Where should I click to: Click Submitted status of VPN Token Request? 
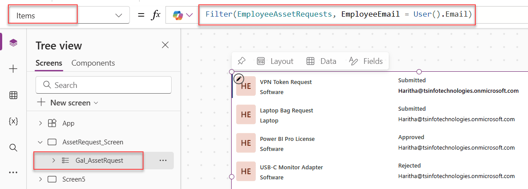coord(412,80)
